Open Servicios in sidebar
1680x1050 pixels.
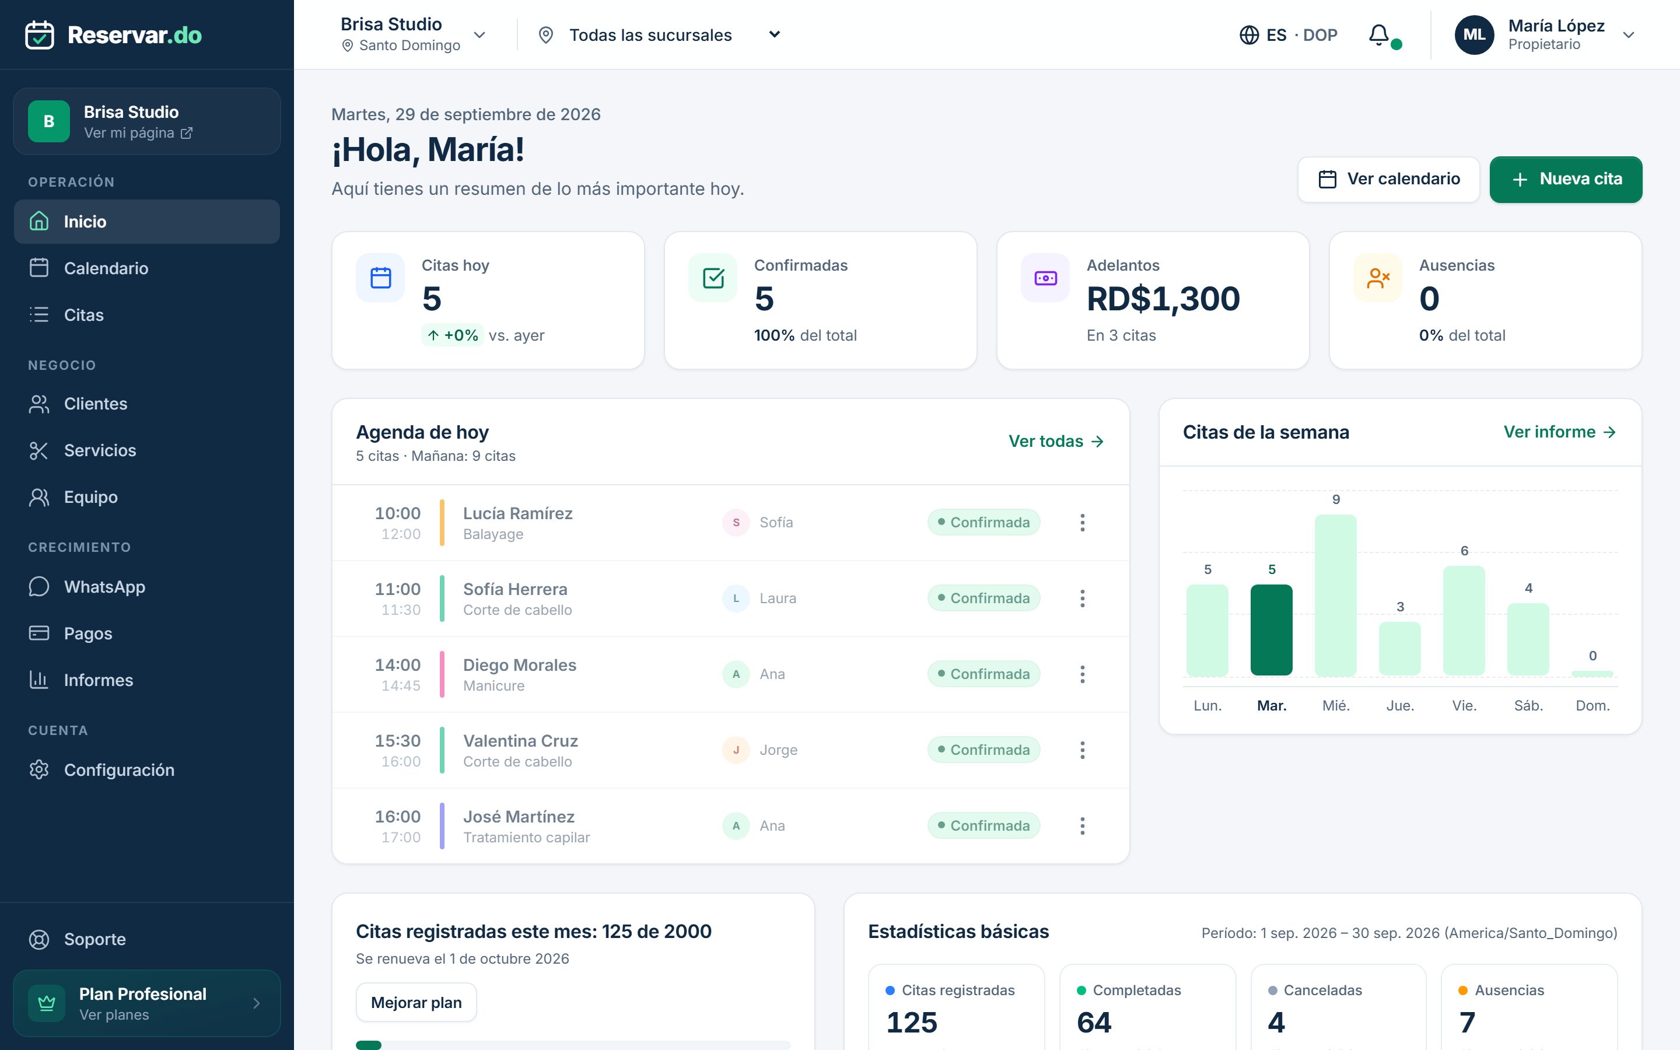tap(147, 450)
